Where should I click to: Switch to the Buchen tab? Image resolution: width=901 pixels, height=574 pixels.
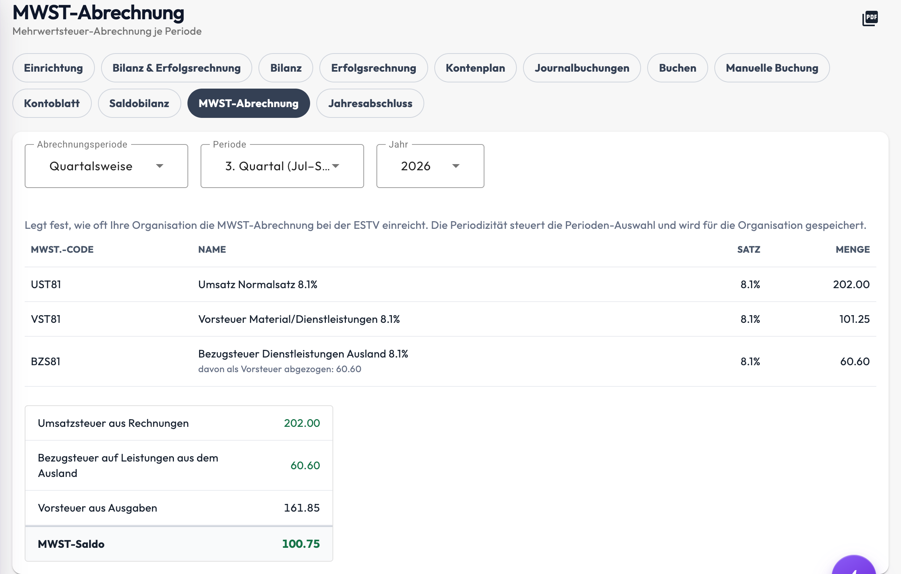pyautogui.click(x=677, y=68)
